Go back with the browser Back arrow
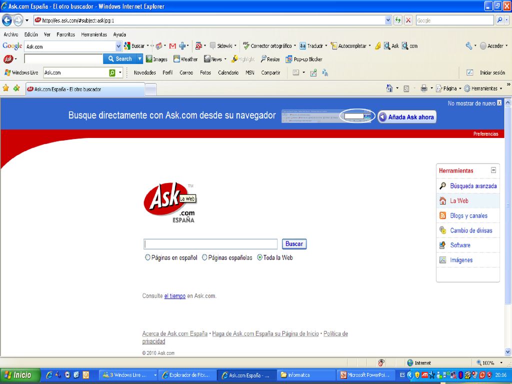 (x=7, y=20)
